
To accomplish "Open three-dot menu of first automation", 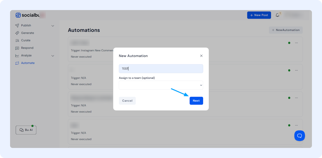I will [296, 43].
